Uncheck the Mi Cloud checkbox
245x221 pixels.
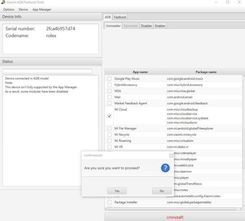click(109, 116)
